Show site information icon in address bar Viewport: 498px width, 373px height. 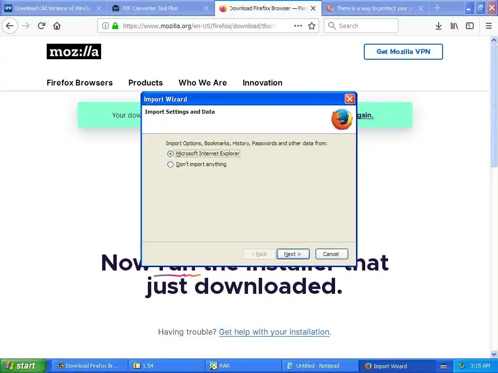pyautogui.click(x=106, y=26)
